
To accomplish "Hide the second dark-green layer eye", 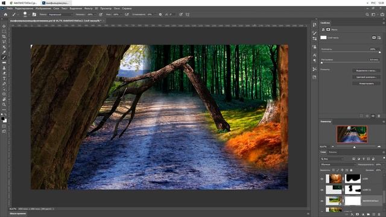I will click(x=322, y=190).
